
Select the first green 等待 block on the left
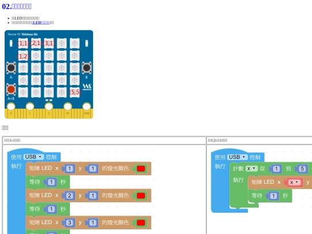click(48, 182)
